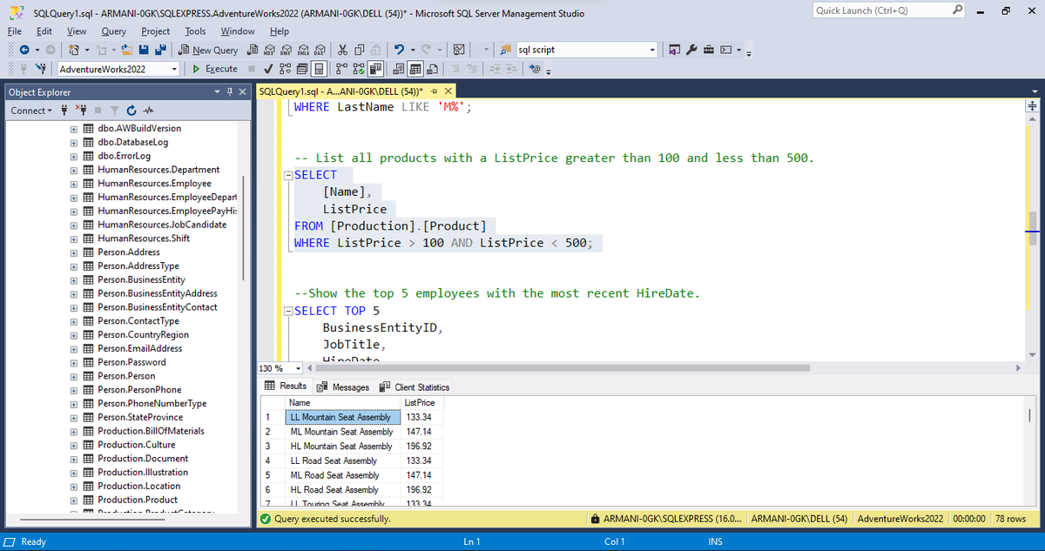
Task: Close the Object Explorer panel
Action: (240, 92)
